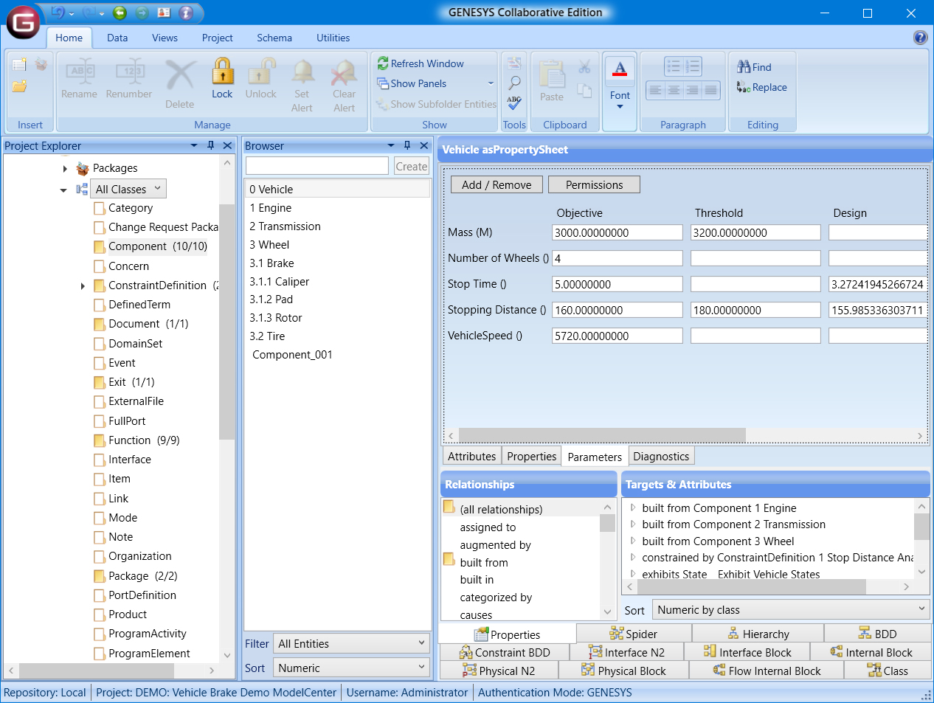The height and width of the screenshot is (703, 934).
Task: Toggle auto-hide pin on Browser panel
Action: [x=407, y=145]
